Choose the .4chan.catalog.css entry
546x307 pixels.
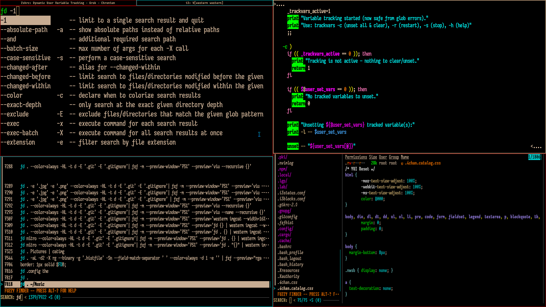click(296, 289)
